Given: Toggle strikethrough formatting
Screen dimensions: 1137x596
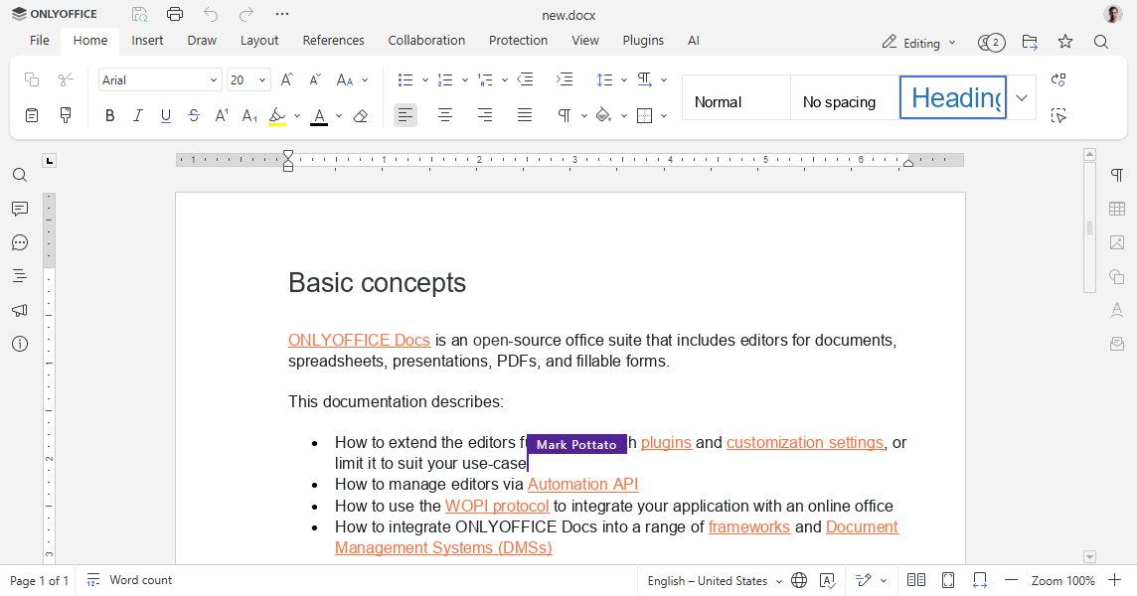Looking at the screenshot, I should pos(194,115).
